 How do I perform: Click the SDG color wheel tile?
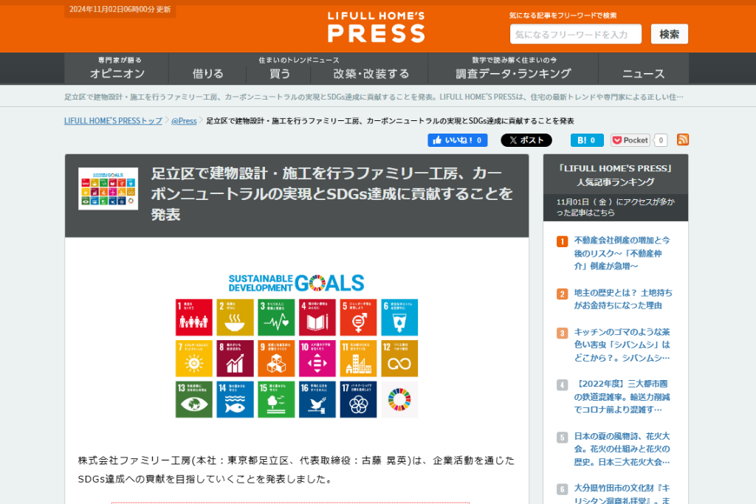point(399,399)
